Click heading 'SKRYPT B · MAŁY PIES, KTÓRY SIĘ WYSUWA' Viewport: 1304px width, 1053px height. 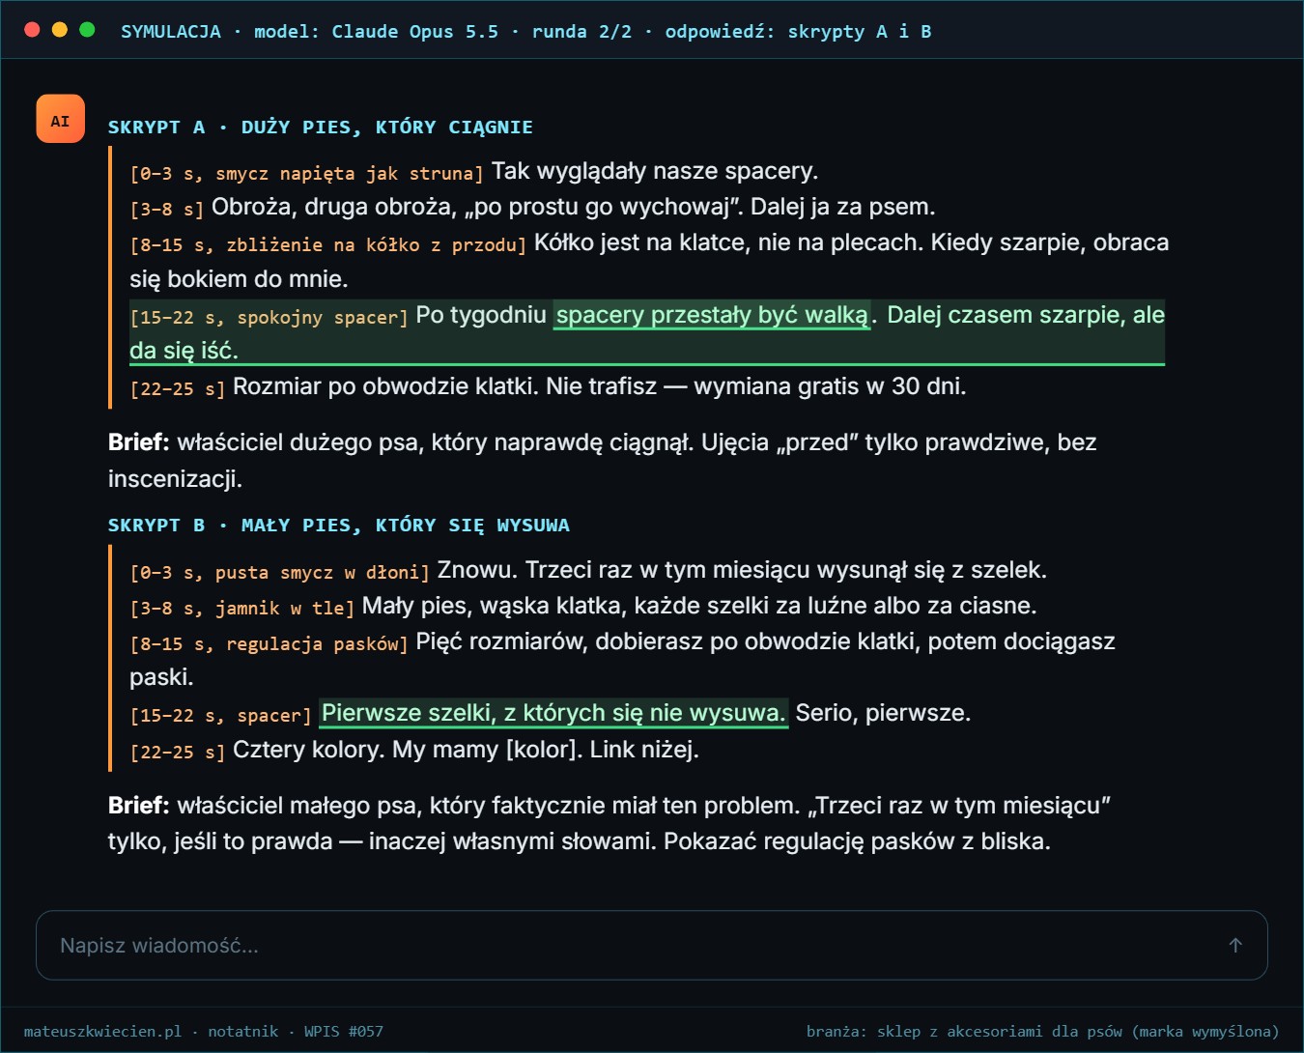(x=338, y=525)
